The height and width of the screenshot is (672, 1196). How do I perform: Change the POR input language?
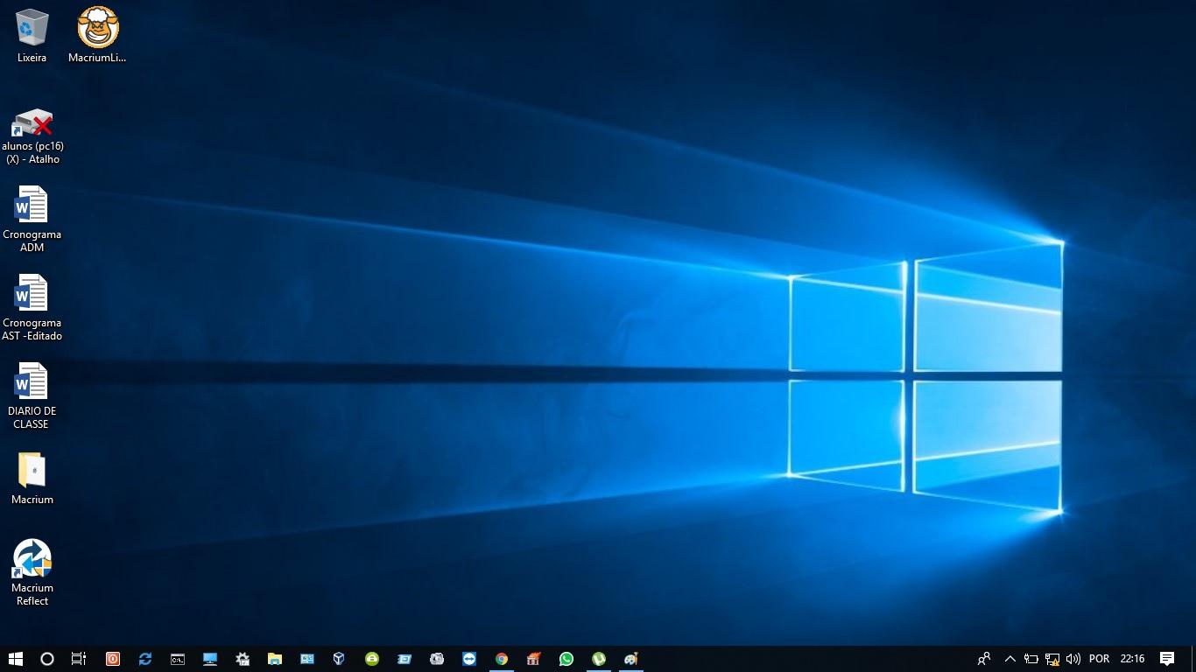click(x=1100, y=659)
